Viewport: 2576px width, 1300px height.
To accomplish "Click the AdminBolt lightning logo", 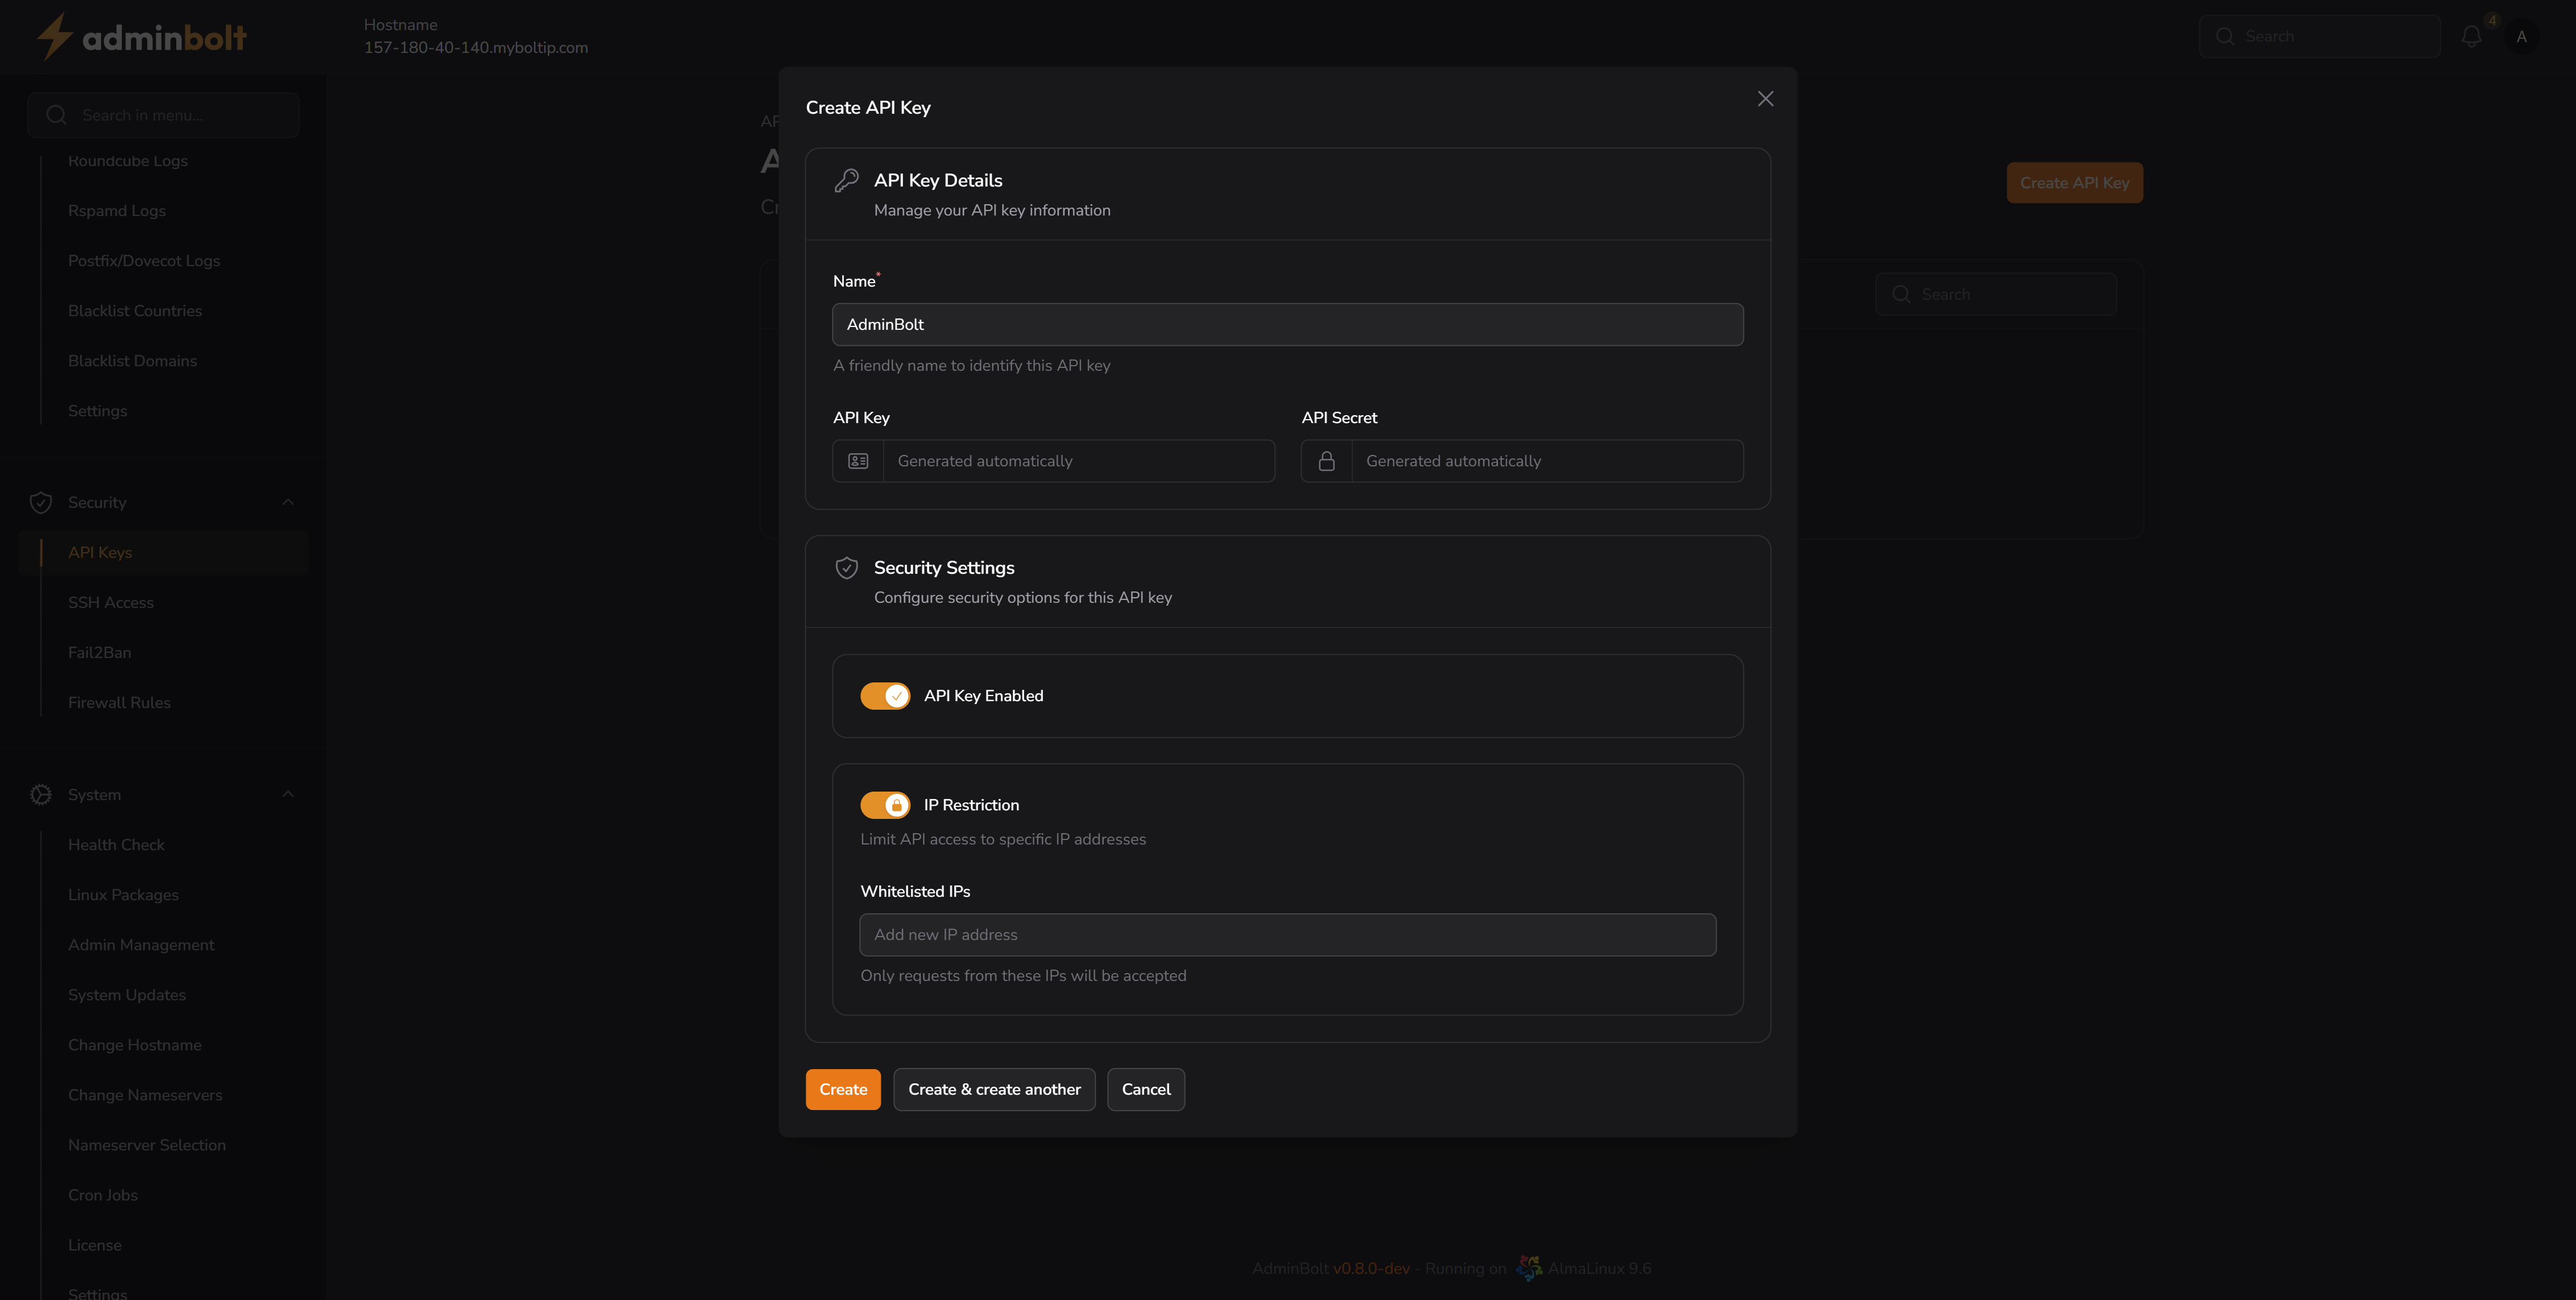I will [55, 36].
